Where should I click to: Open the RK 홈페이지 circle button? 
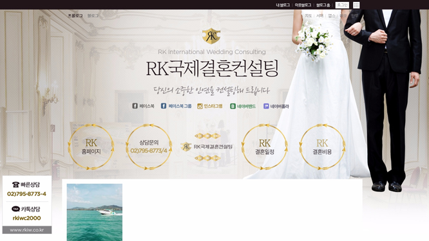91,147
